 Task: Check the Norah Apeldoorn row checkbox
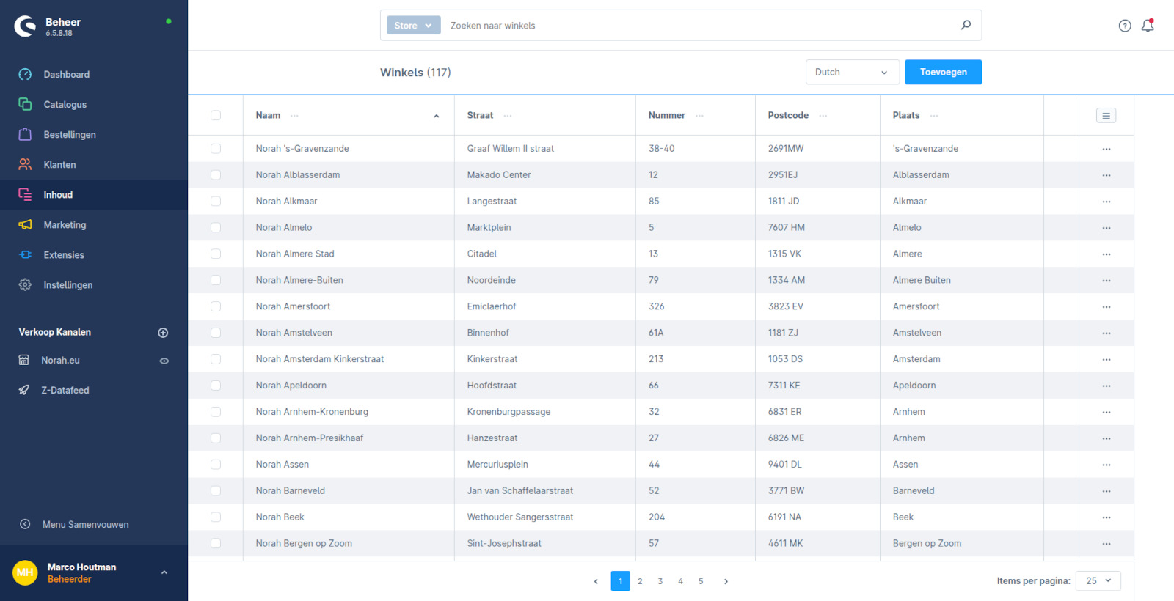[x=216, y=386]
